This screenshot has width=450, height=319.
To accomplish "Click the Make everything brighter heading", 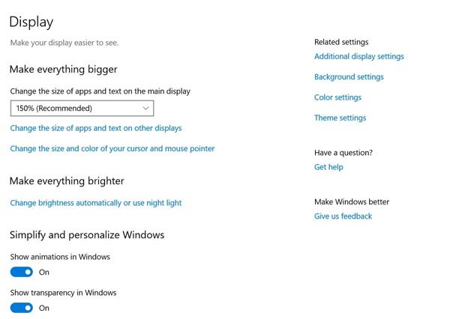I will click(67, 180).
